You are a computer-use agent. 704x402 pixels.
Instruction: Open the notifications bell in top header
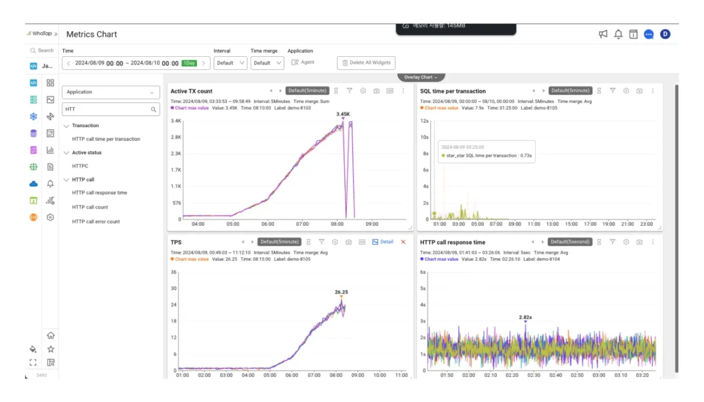pyautogui.click(x=618, y=35)
